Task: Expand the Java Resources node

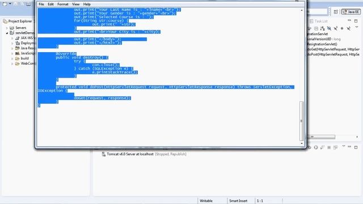Action: (x=12, y=48)
